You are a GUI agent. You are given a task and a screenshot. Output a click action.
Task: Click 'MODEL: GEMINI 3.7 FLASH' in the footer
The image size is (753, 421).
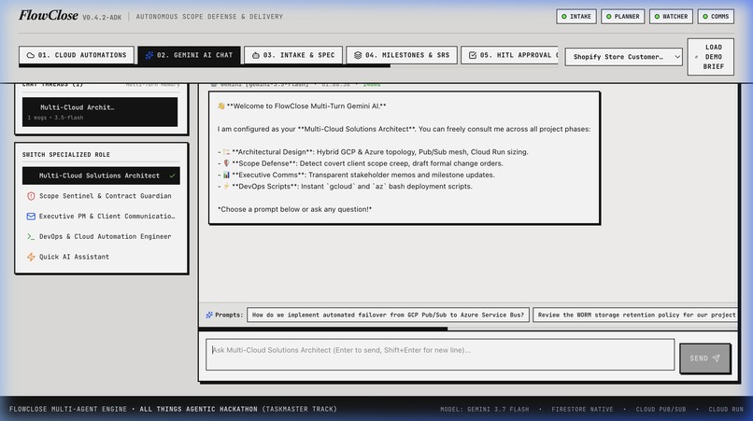(485, 410)
